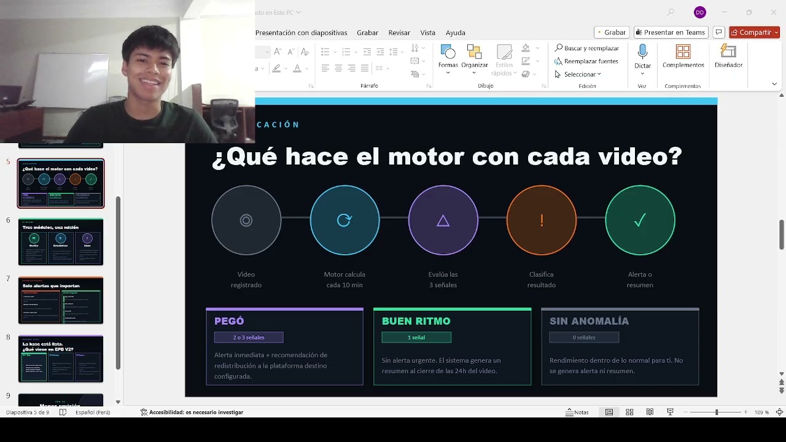This screenshot has width=786, height=442.
Task: Click spell check icon in status bar
Action: 63,413
